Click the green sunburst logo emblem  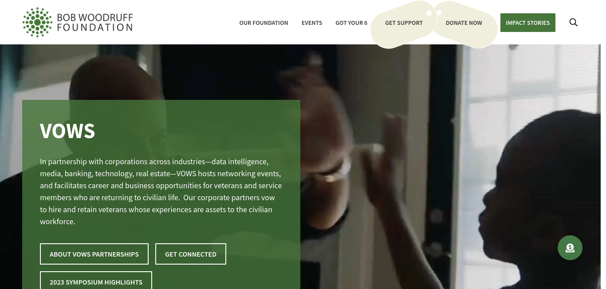[x=38, y=22]
